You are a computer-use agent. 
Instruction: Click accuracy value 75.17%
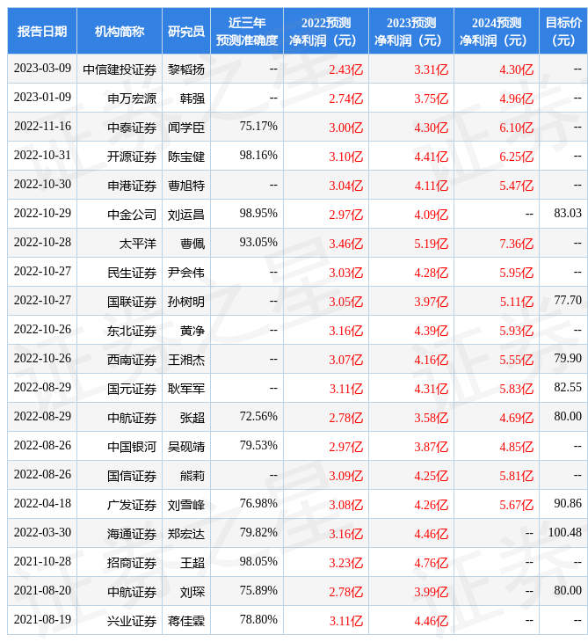pos(258,127)
